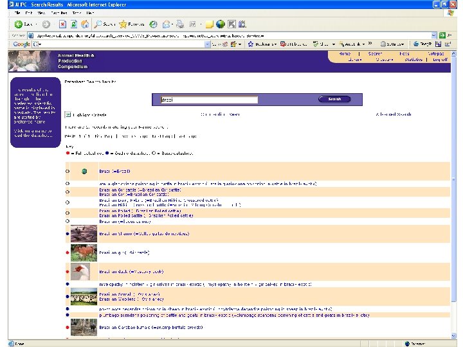463x347 pixels.
Task: Open the View menu
Action: (41, 13)
